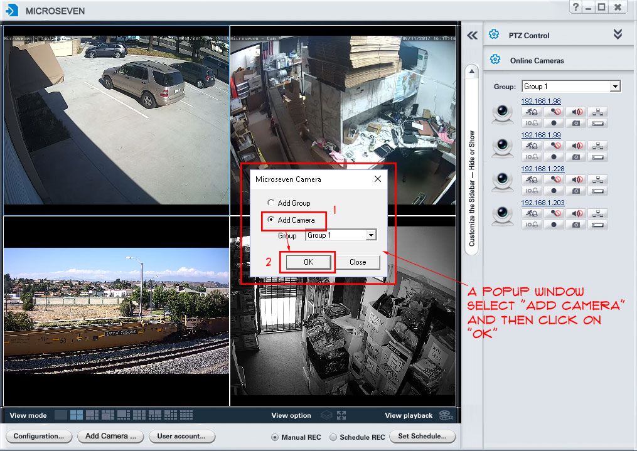Collapse the sidebar with double-arrow icon
Image resolution: width=637 pixels, height=451 pixels.
pyautogui.click(x=472, y=35)
